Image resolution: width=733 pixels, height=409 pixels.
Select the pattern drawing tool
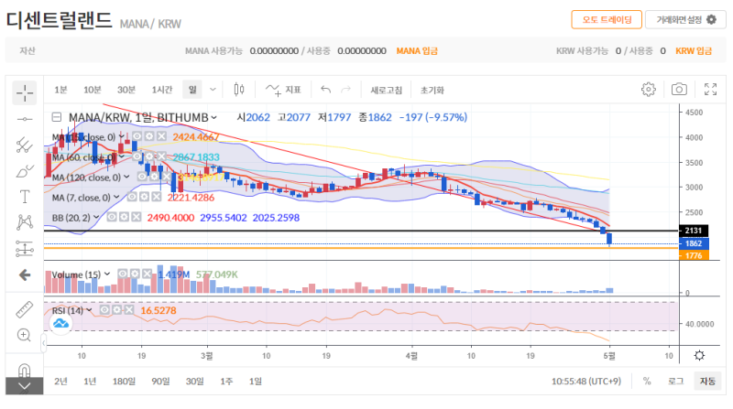click(x=25, y=221)
